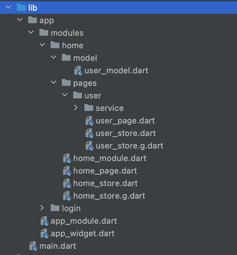Collapse the home folder tree

42,44
